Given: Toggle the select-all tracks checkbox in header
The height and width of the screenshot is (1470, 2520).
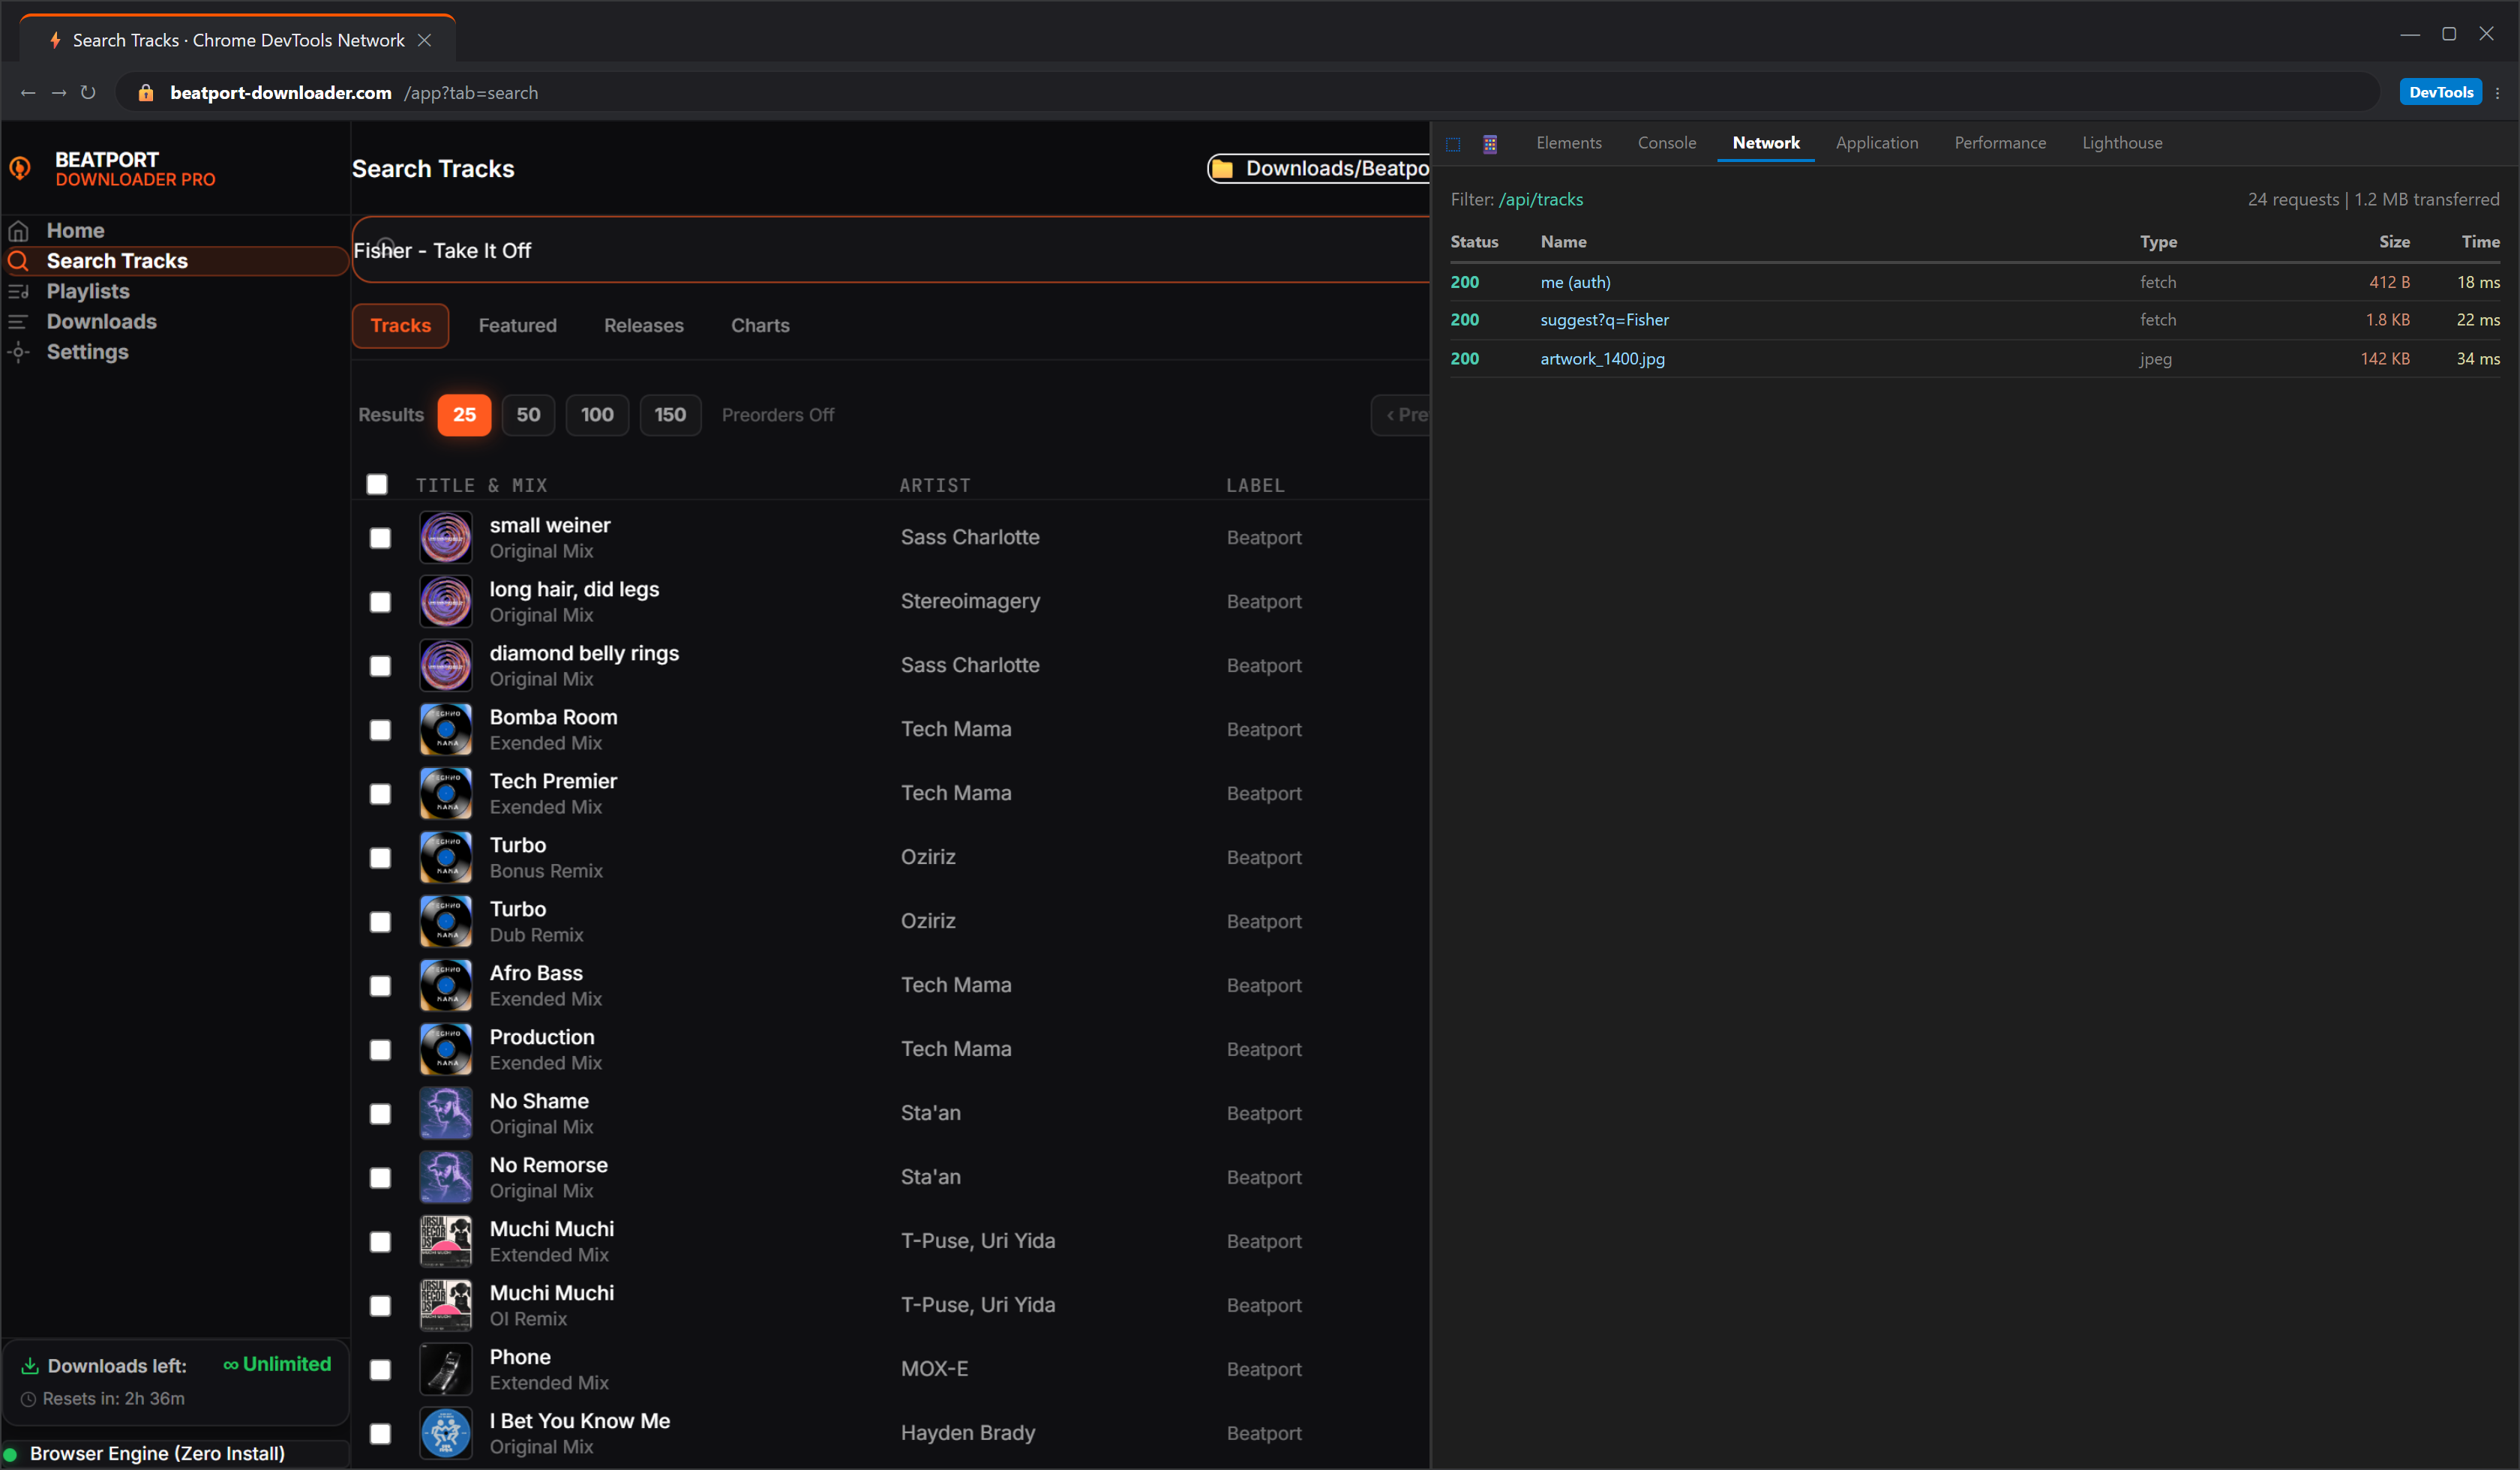Looking at the screenshot, I should (x=377, y=485).
